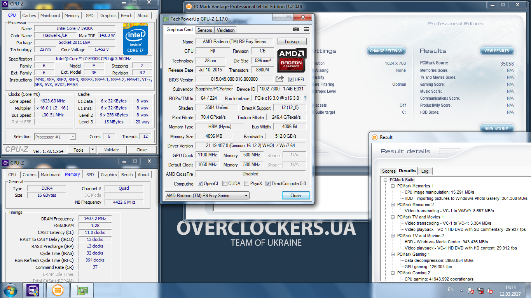Viewport: 531px width, 298px height.
Task: Click the GPU name field in GPU-Z
Action: tap(234, 42)
